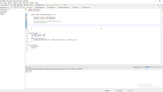Viewport: 163px width, 92px height.
Task: Open New Java Class dropdown arrow
Action: point(29,5)
